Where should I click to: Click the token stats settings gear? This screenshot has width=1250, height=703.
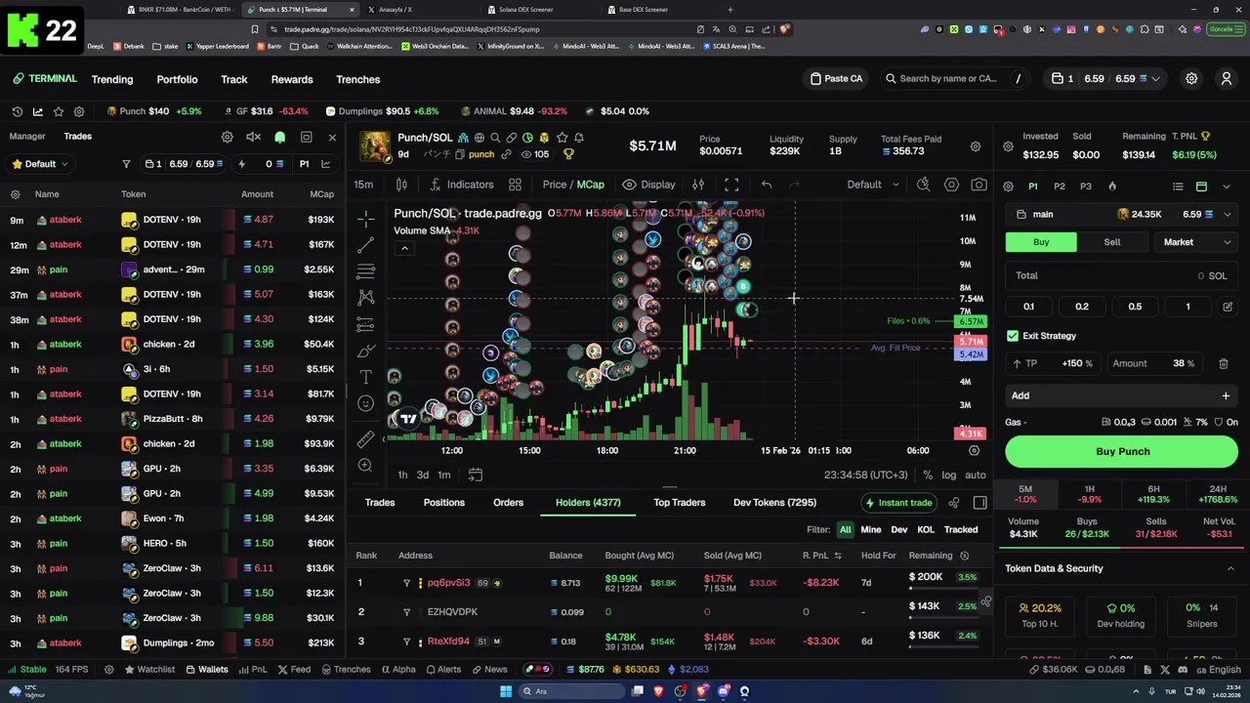coord(975,147)
